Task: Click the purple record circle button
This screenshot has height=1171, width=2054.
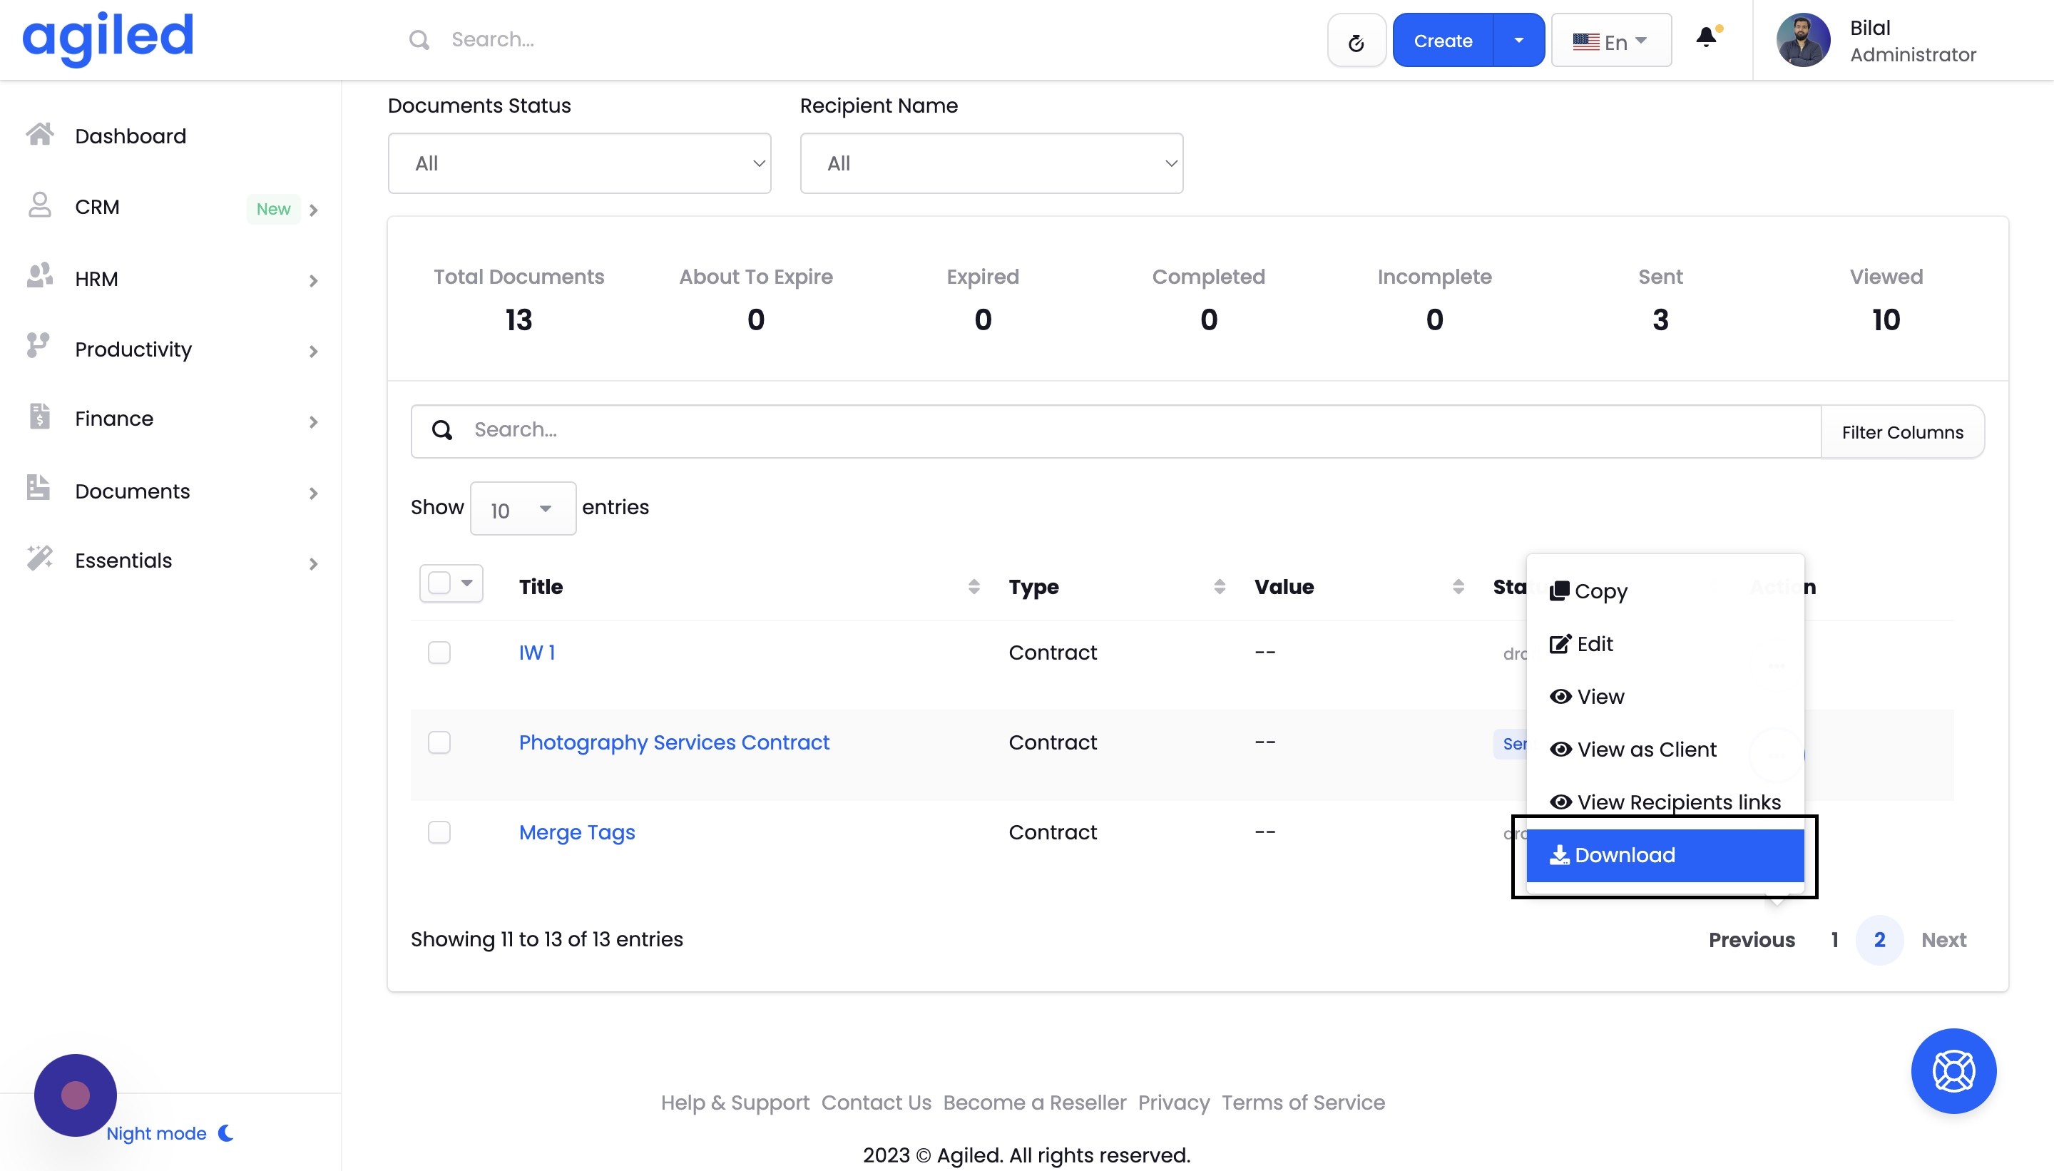Action: 76,1095
